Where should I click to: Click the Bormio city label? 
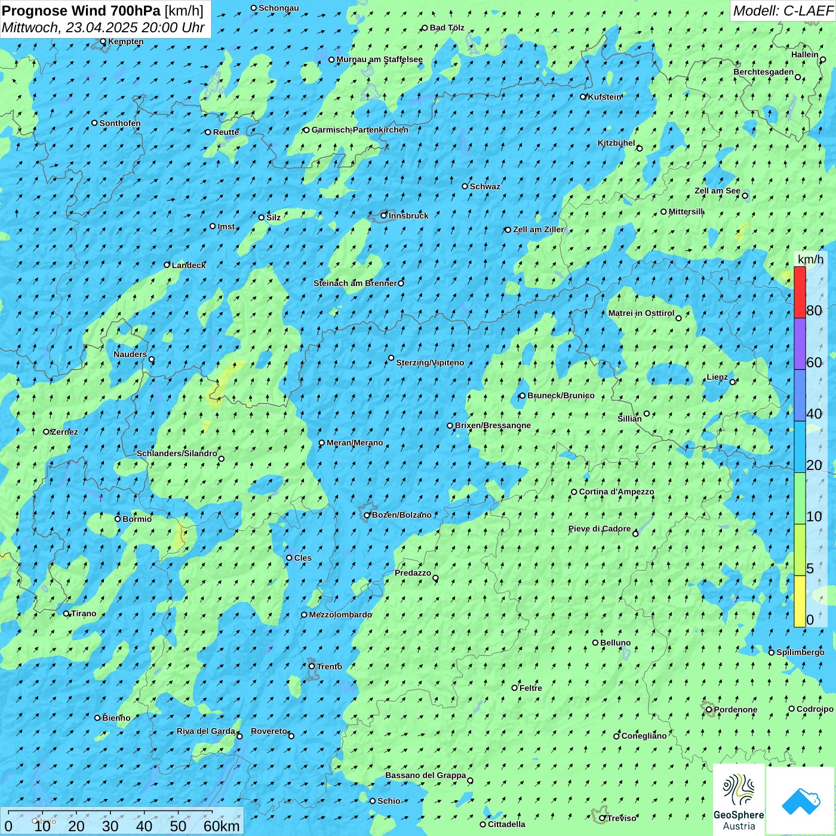[x=137, y=520]
